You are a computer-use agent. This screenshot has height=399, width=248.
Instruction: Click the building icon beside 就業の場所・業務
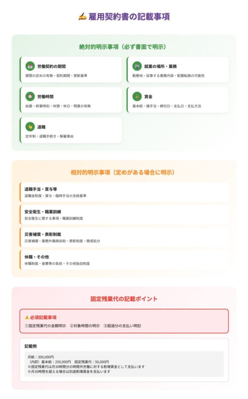click(x=137, y=66)
